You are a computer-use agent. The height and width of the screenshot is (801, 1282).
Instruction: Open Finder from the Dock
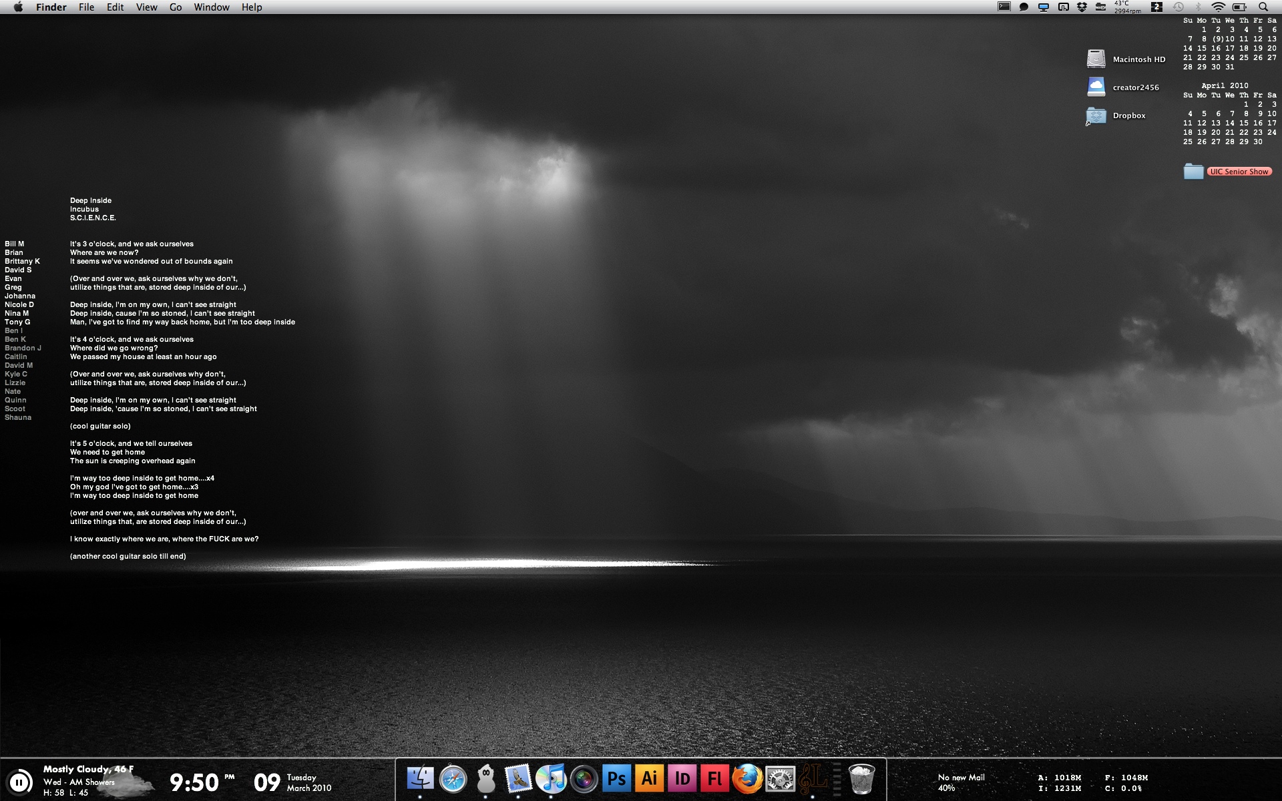point(420,778)
